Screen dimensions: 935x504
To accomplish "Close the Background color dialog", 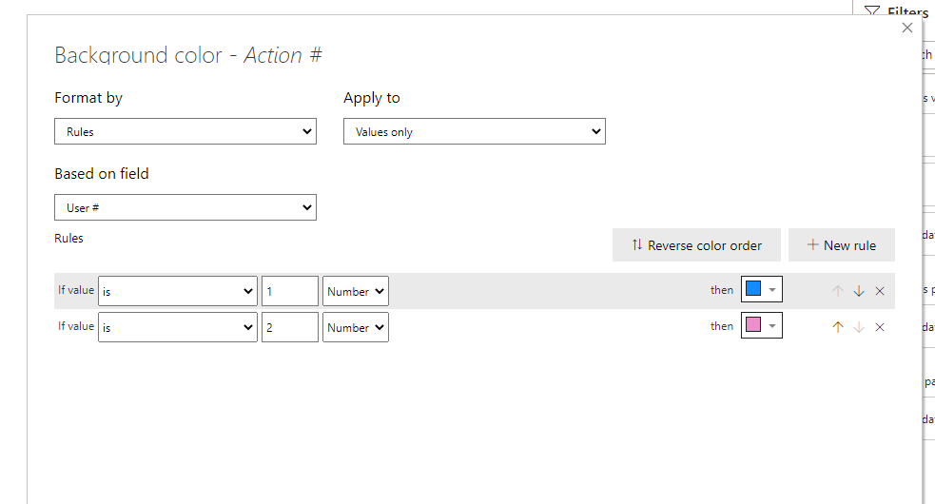I will [x=907, y=28].
